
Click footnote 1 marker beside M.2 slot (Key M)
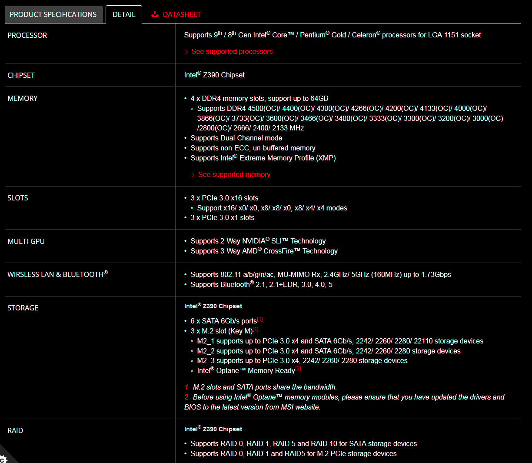256,329
